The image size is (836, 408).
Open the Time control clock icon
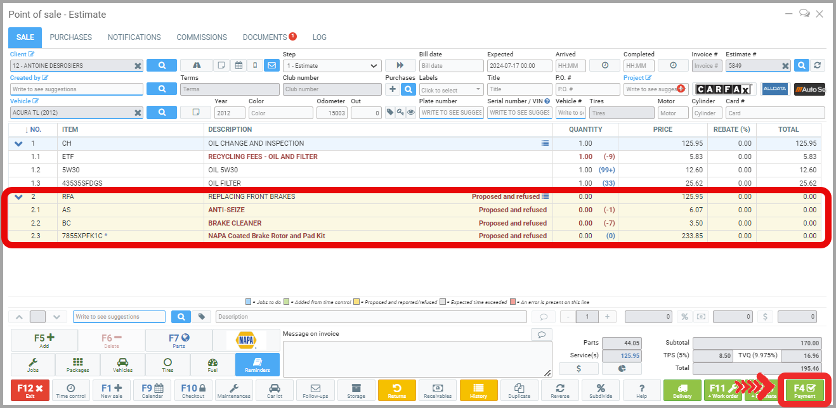70,390
